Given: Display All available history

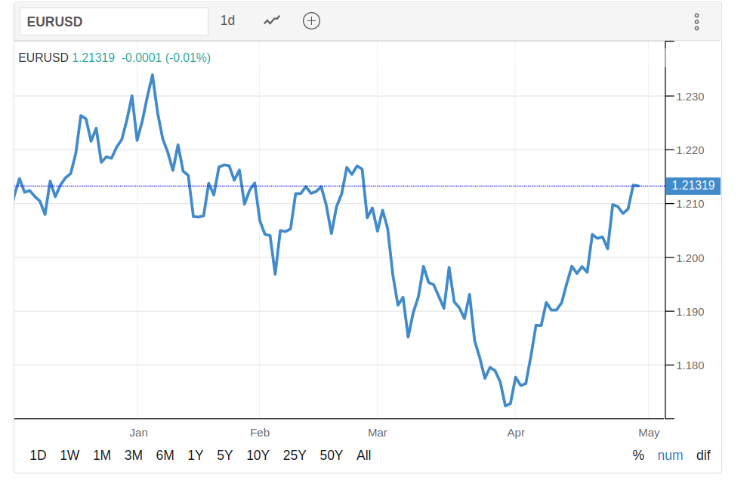Looking at the screenshot, I should coord(363,455).
